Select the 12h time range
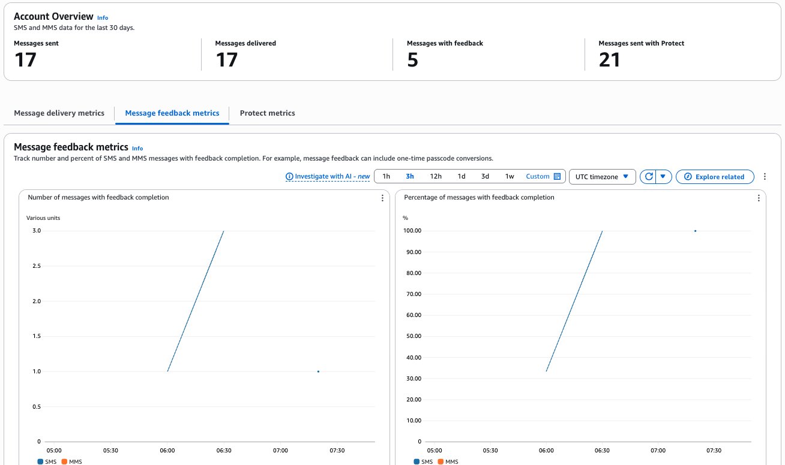Screen dimensions: 785x465 click(x=436, y=177)
